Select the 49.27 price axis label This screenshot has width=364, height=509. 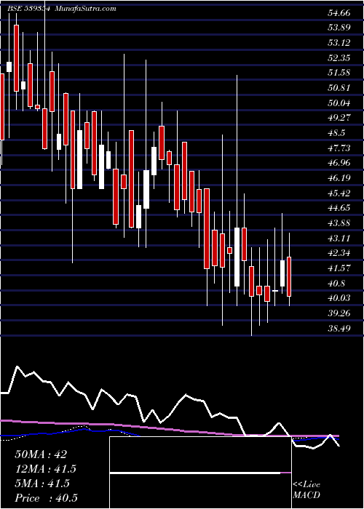(339, 118)
